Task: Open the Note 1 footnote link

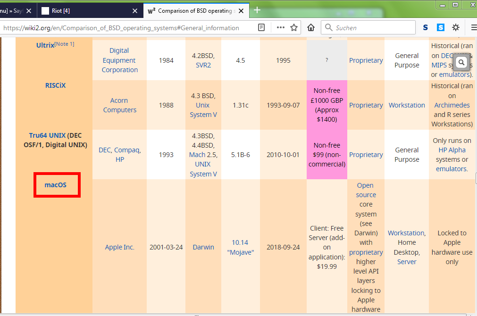Action: 65,44
